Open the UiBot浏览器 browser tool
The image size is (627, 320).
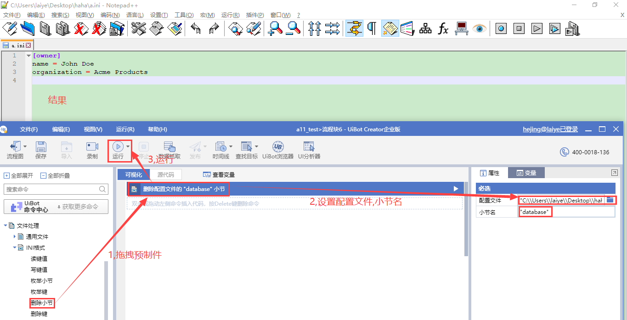pos(277,150)
